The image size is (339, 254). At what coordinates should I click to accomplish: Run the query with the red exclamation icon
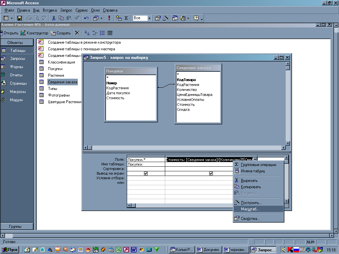(x=109, y=19)
